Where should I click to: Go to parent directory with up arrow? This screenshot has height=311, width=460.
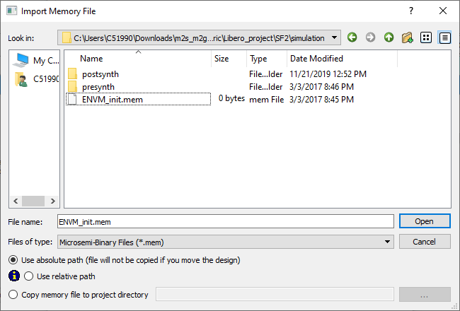389,37
